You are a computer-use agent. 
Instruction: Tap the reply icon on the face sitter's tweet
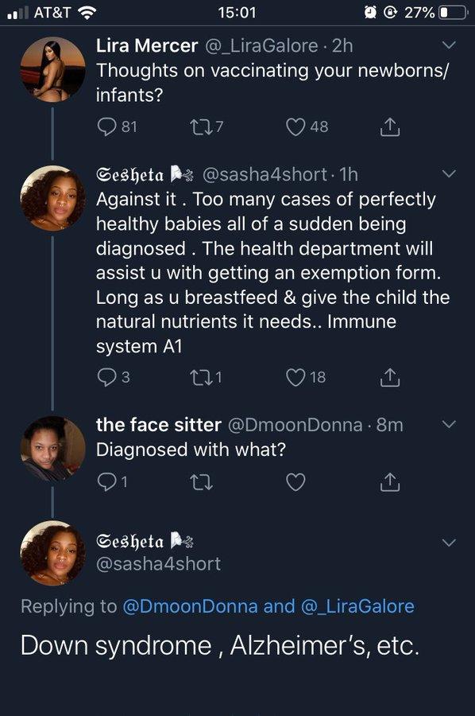pos(106,482)
